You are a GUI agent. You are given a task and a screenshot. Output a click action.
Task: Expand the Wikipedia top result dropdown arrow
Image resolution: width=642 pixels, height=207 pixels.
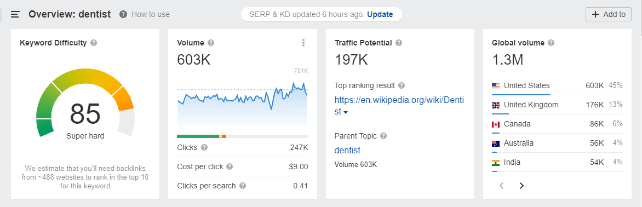click(x=346, y=112)
